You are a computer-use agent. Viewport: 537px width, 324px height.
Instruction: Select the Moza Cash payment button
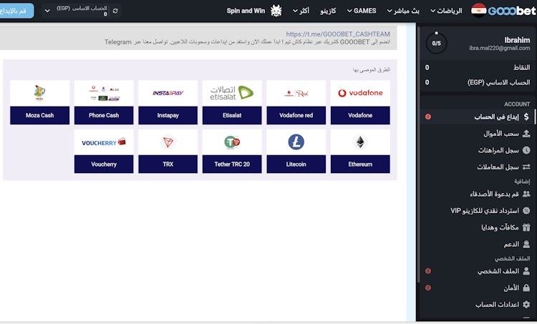(39, 115)
